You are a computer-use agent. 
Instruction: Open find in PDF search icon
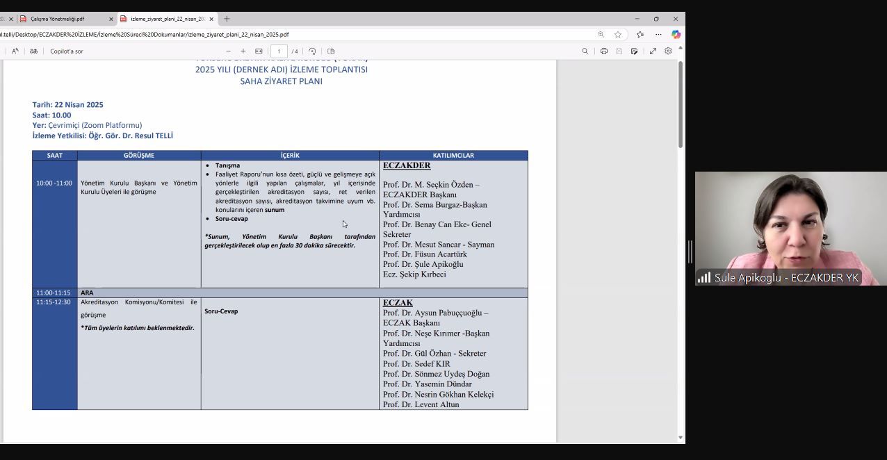pyautogui.click(x=585, y=51)
